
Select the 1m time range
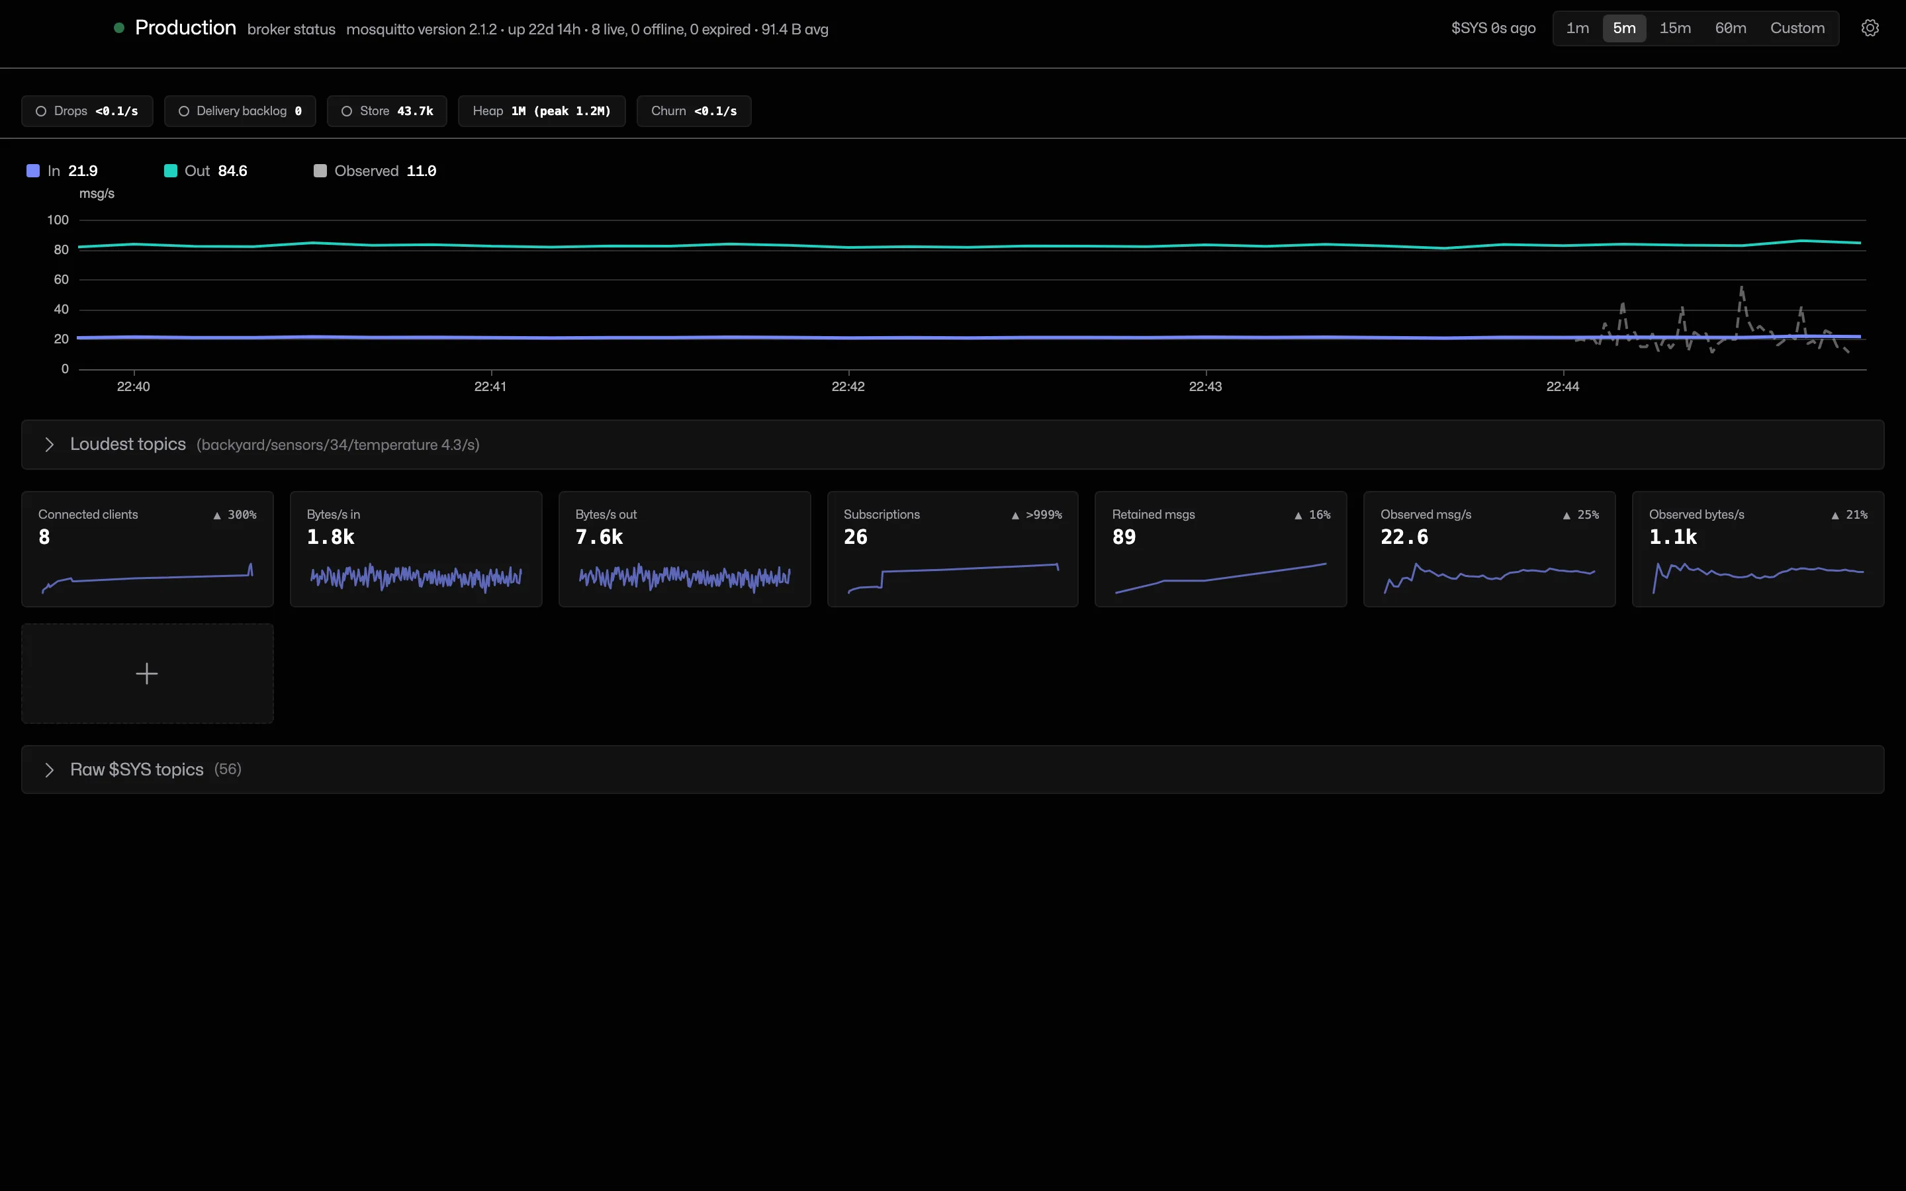tap(1578, 28)
